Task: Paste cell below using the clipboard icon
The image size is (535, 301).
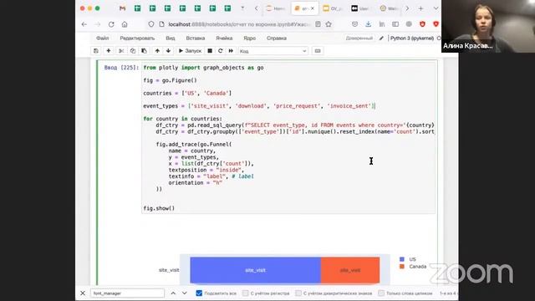Action: point(144,51)
